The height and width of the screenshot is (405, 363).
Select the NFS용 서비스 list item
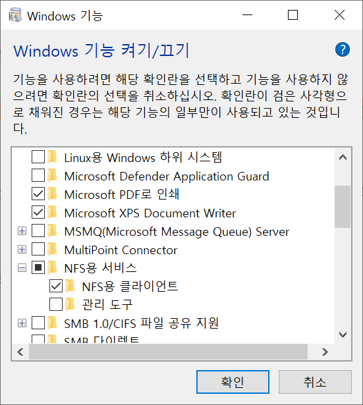(100, 268)
